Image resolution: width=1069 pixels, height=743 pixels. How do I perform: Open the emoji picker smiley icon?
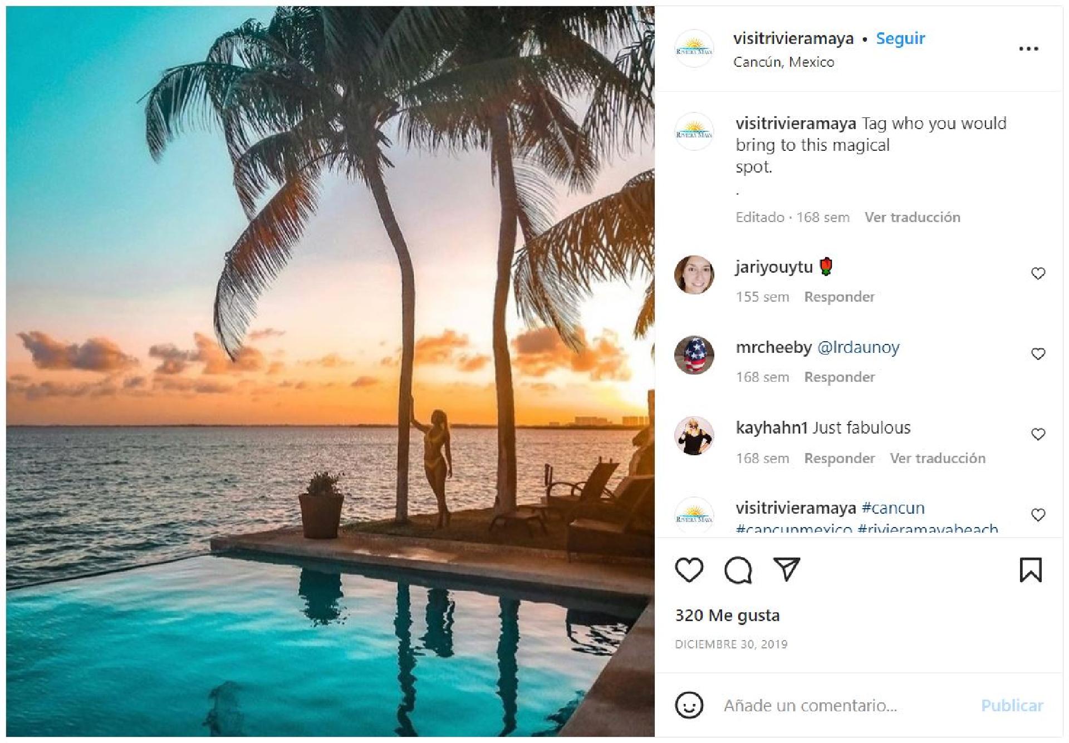[x=689, y=705]
